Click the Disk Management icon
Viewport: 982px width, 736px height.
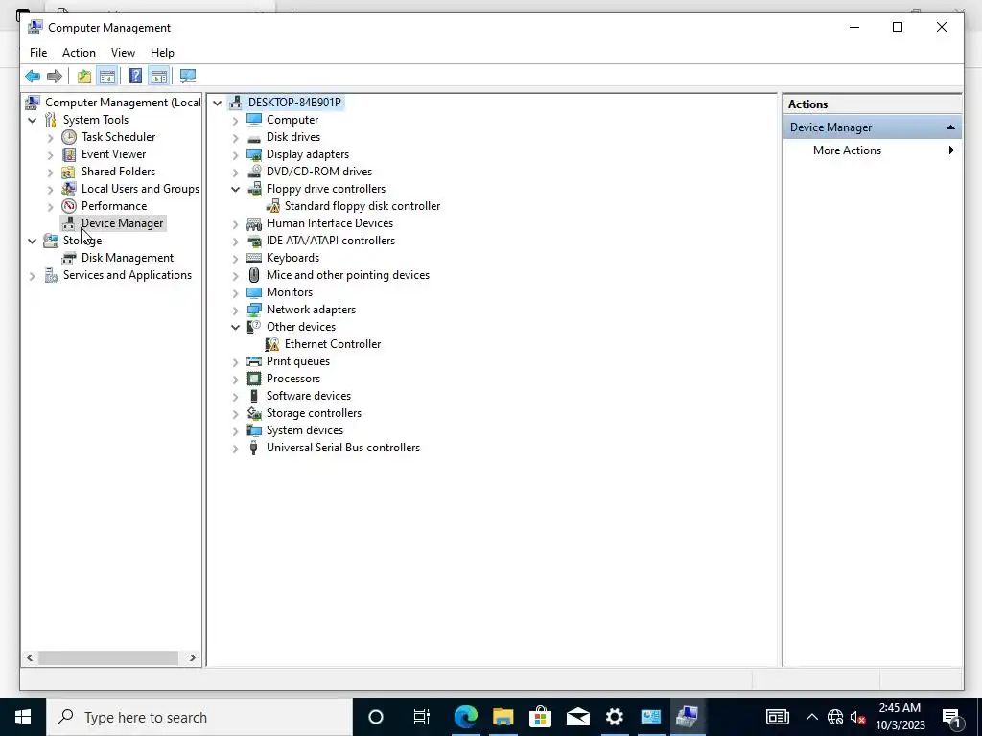point(69,258)
